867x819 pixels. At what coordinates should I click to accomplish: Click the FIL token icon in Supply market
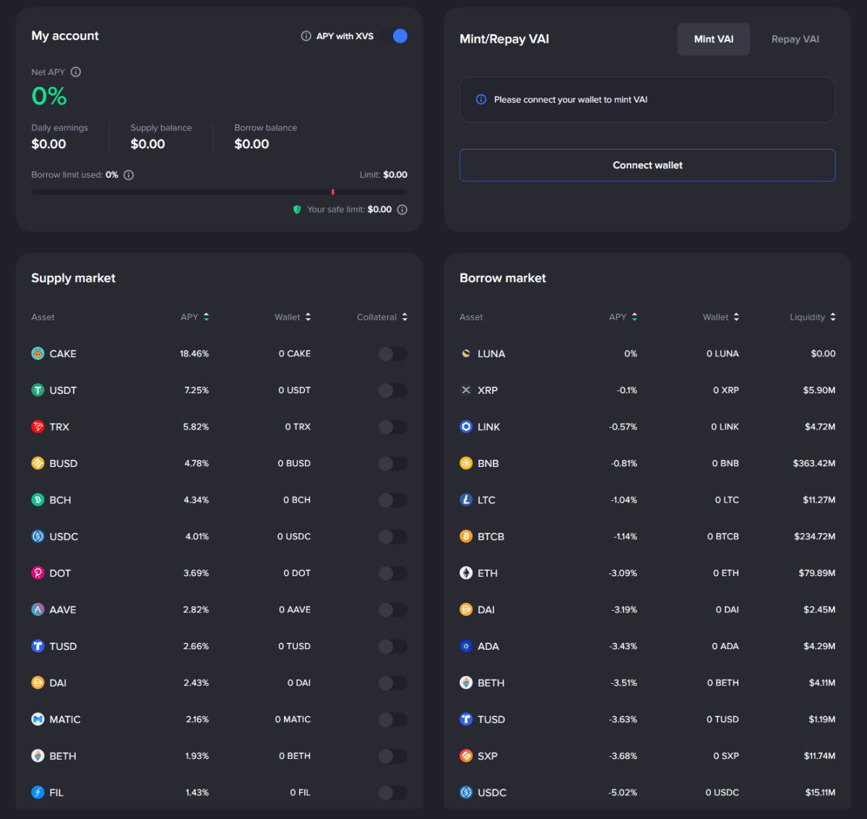point(38,792)
